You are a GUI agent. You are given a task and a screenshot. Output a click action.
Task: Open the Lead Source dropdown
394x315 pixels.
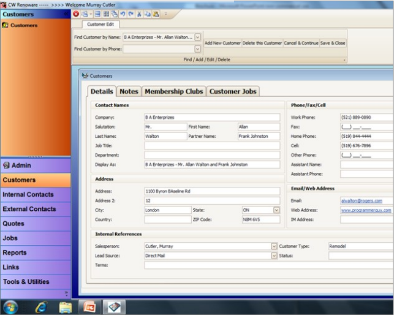coord(274,256)
